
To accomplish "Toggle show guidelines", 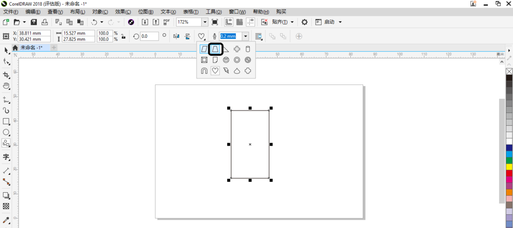I will [251, 22].
